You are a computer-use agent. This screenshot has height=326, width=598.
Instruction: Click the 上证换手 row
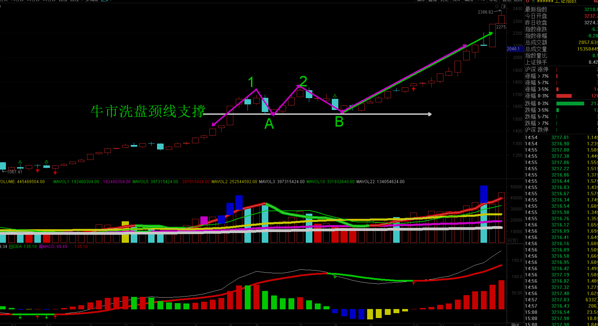(x=561, y=62)
